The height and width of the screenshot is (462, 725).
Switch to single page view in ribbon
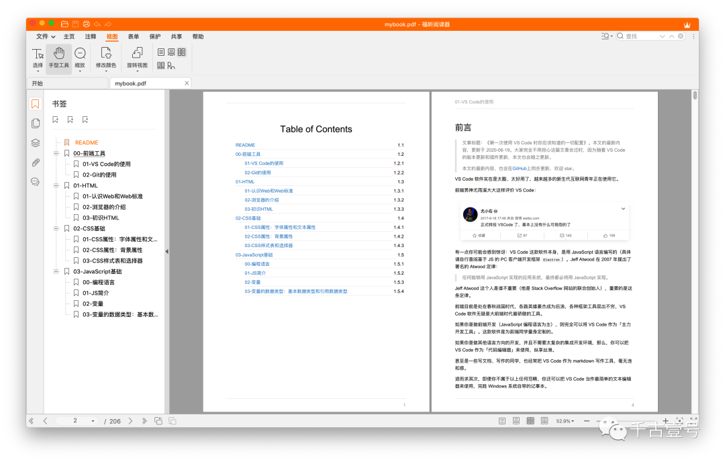pyautogui.click(x=161, y=52)
